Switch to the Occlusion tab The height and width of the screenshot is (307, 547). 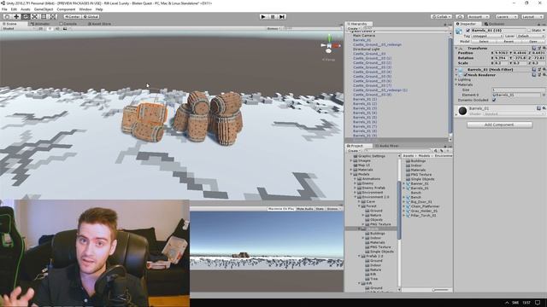point(495,24)
